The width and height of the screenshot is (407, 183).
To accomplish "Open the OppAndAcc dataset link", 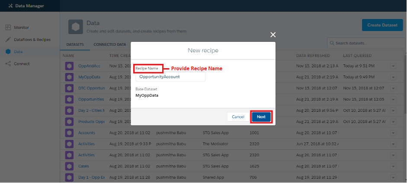I will coord(89,66).
